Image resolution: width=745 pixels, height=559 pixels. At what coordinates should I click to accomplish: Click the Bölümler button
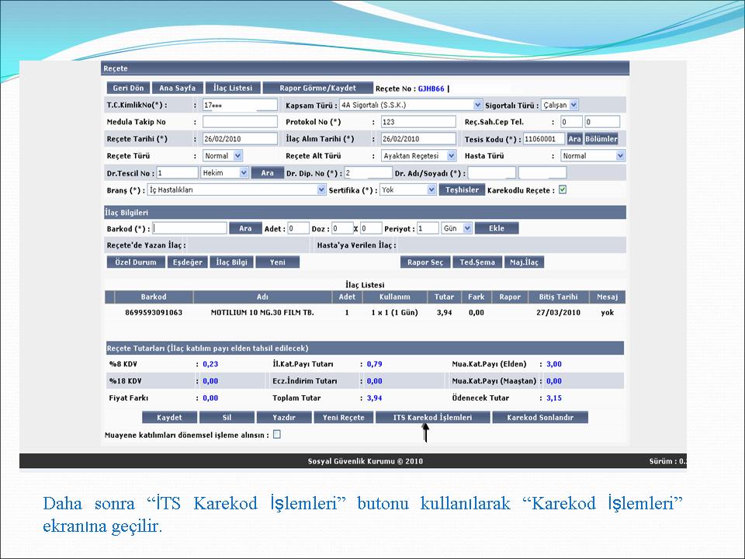point(601,139)
